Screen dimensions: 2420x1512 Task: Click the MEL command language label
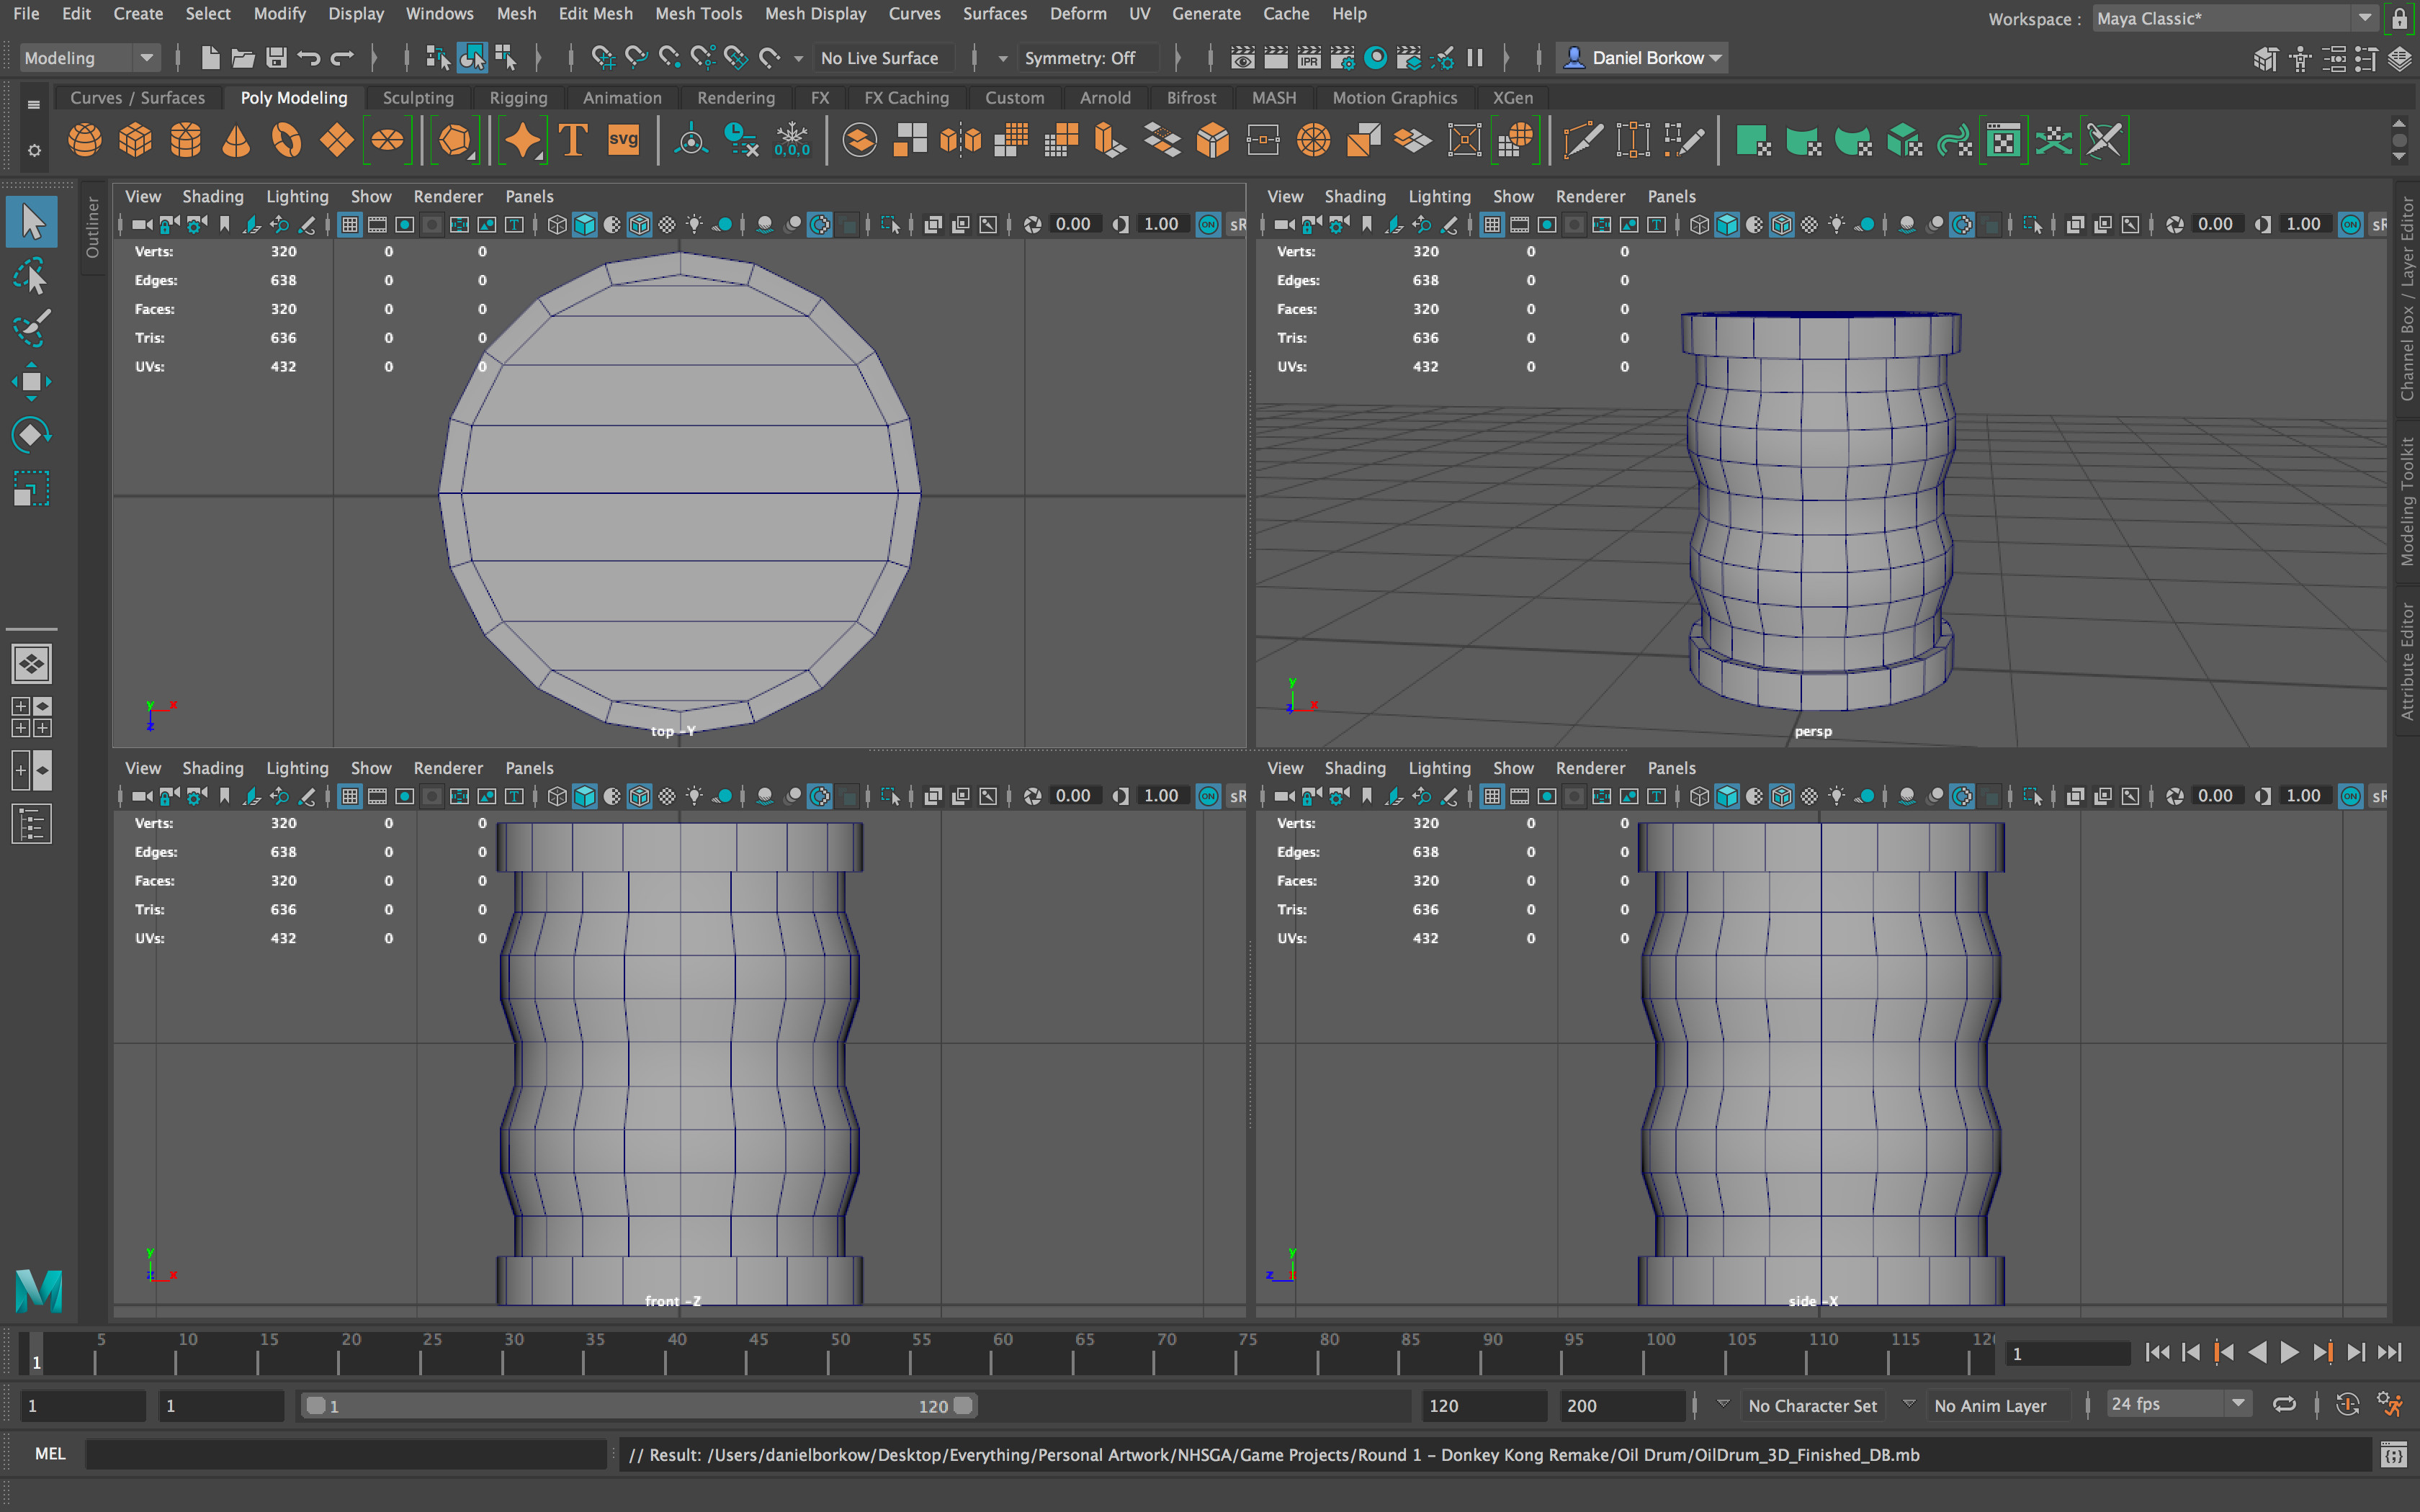pyautogui.click(x=50, y=1454)
